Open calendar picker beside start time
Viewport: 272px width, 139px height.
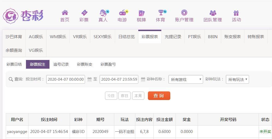click(x=89, y=79)
